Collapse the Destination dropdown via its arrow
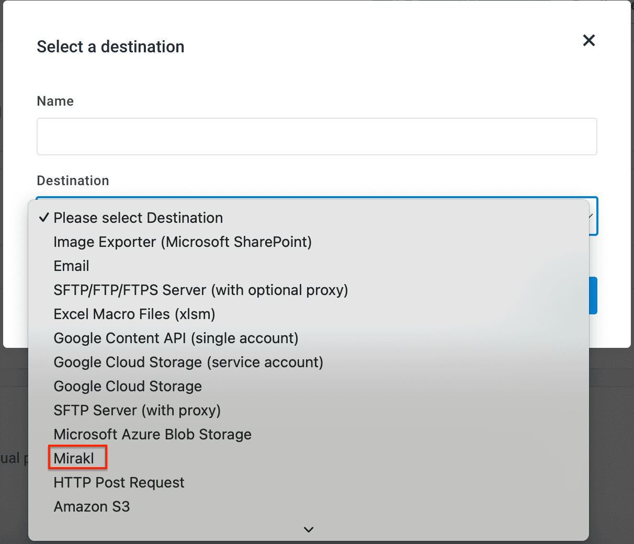634x544 pixels. coord(592,216)
